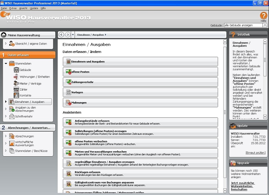Viewport: 269px width, 195px height.
Task: Click the Stammdaten / Beschlüsse documents icon
Action: click(x=12, y=151)
